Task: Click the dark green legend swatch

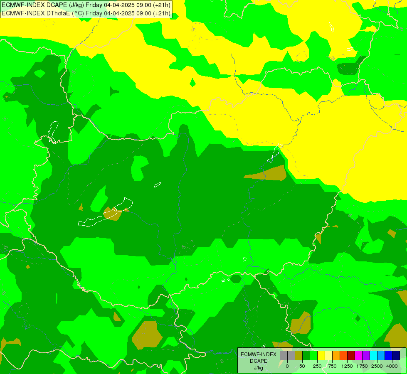Action: tap(306, 356)
